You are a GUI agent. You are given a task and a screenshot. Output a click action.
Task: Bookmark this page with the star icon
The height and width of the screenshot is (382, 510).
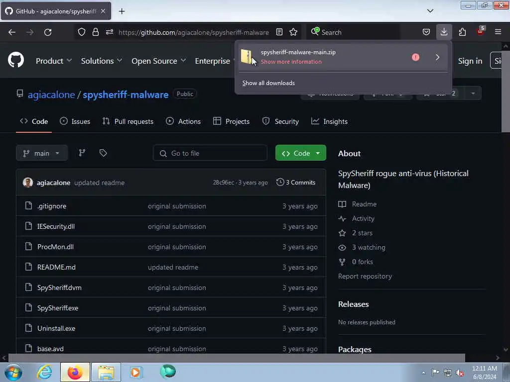pos(293,32)
